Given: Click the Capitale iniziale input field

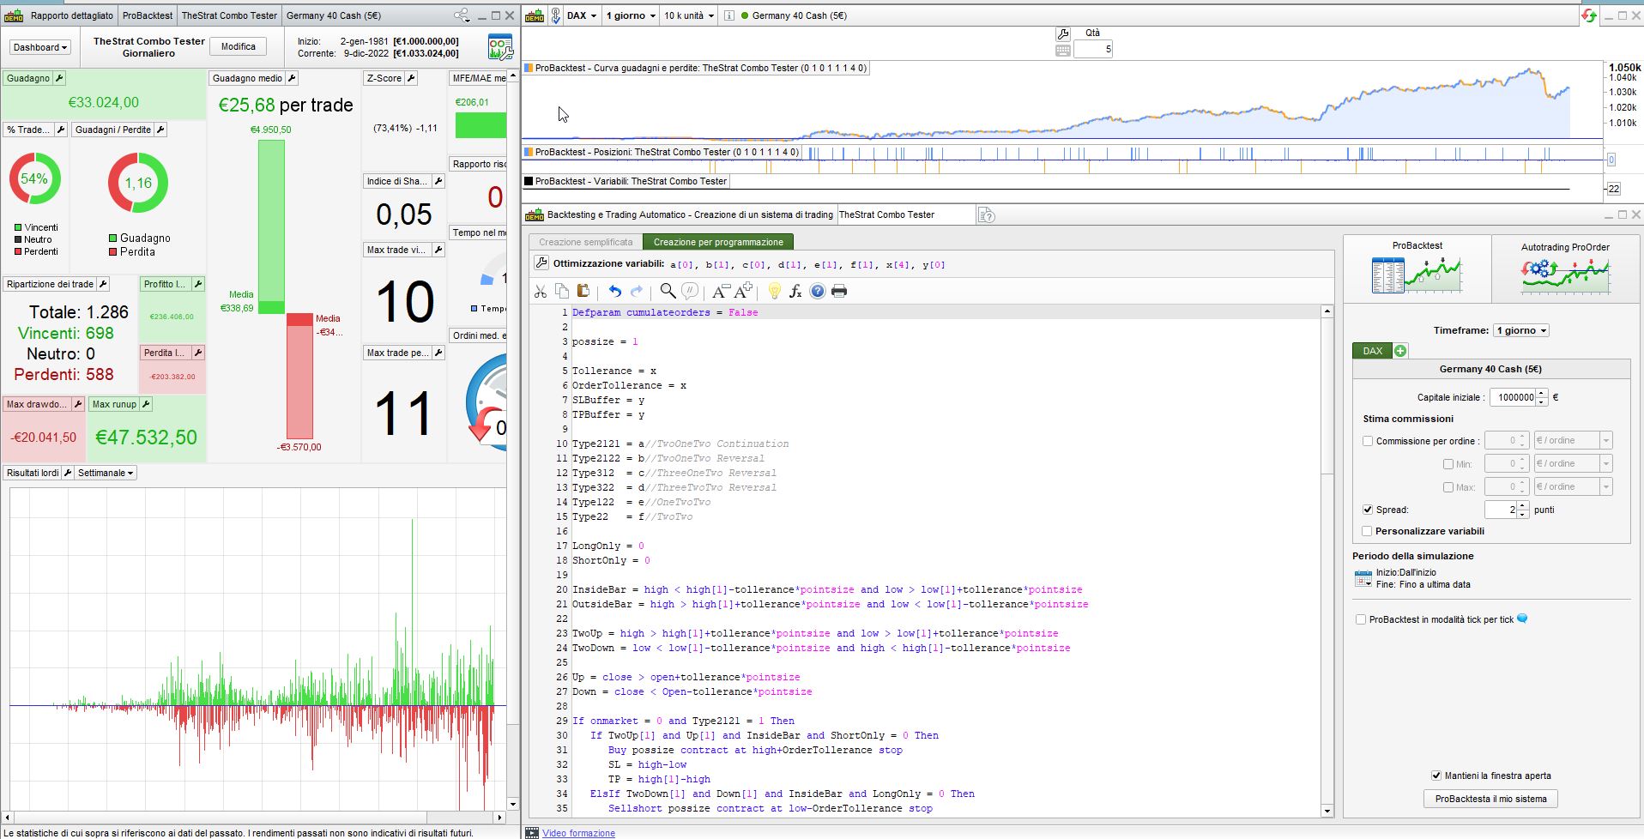Looking at the screenshot, I should point(1512,397).
